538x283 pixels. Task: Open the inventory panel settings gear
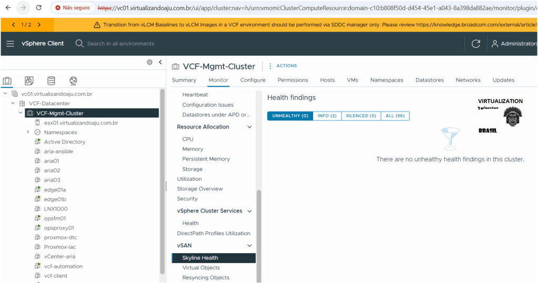point(150,62)
